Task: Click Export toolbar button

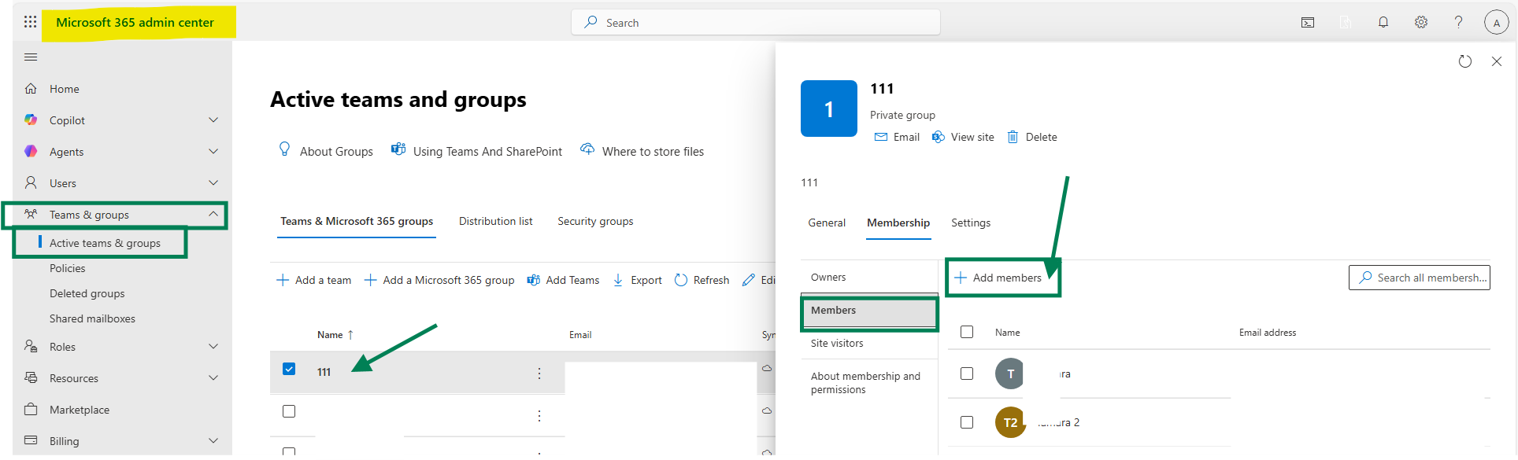Action: pos(637,280)
